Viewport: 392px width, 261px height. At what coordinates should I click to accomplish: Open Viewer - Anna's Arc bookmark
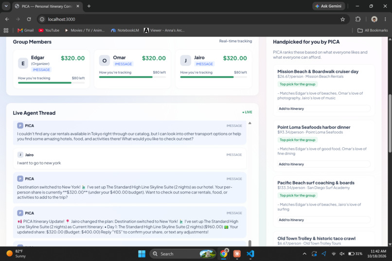(x=164, y=31)
